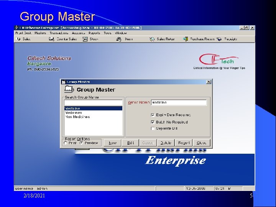This screenshot has height=207, width=276.
Task: Select the Print report option
Action: tap(66, 143)
